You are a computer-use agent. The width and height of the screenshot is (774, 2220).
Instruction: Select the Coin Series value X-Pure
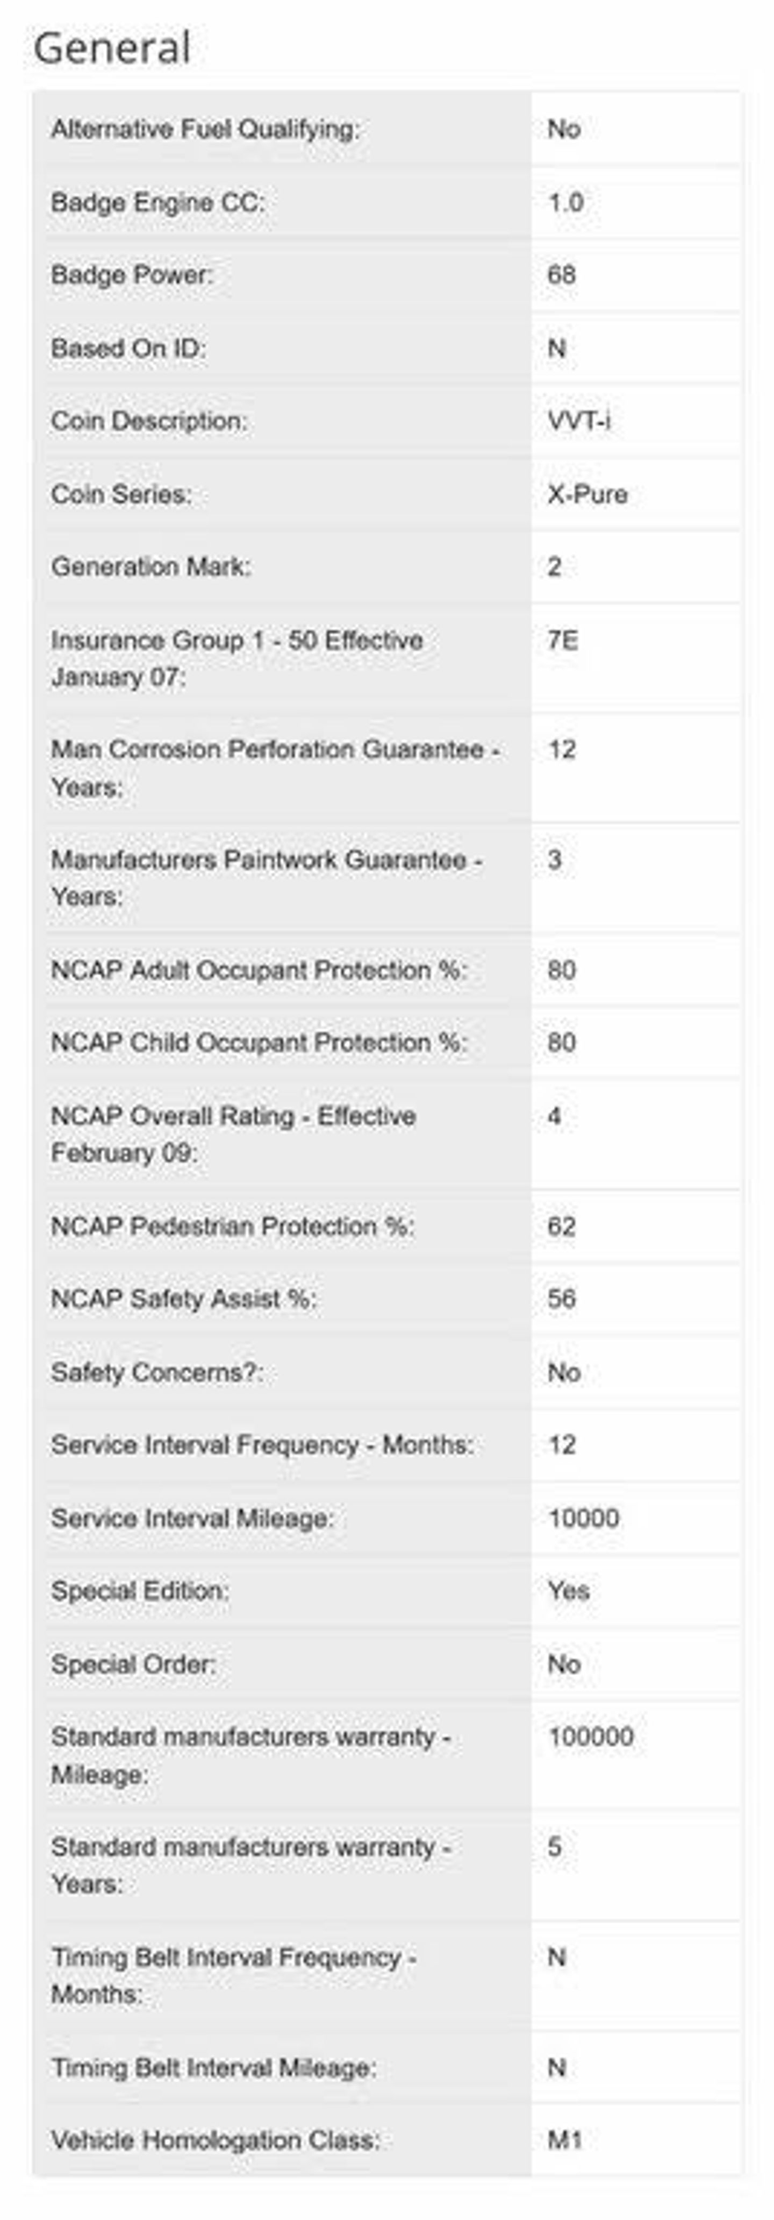tap(587, 494)
